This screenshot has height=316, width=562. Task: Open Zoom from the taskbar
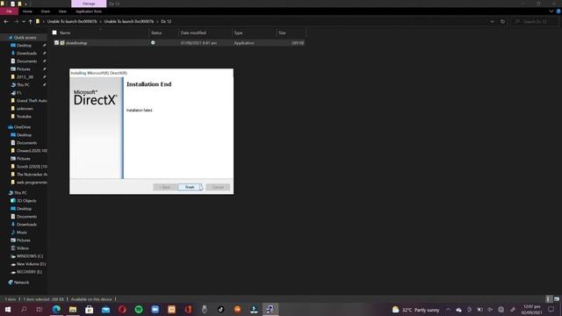tap(155, 309)
